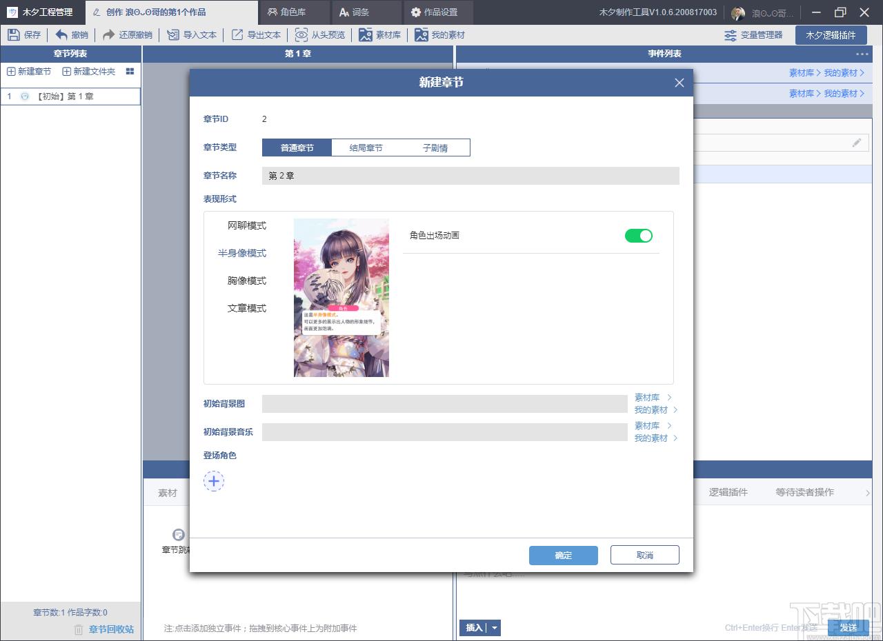Click the 章节名称 input field
Image resolution: width=883 pixels, height=641 pixels.
pos(470,176)
